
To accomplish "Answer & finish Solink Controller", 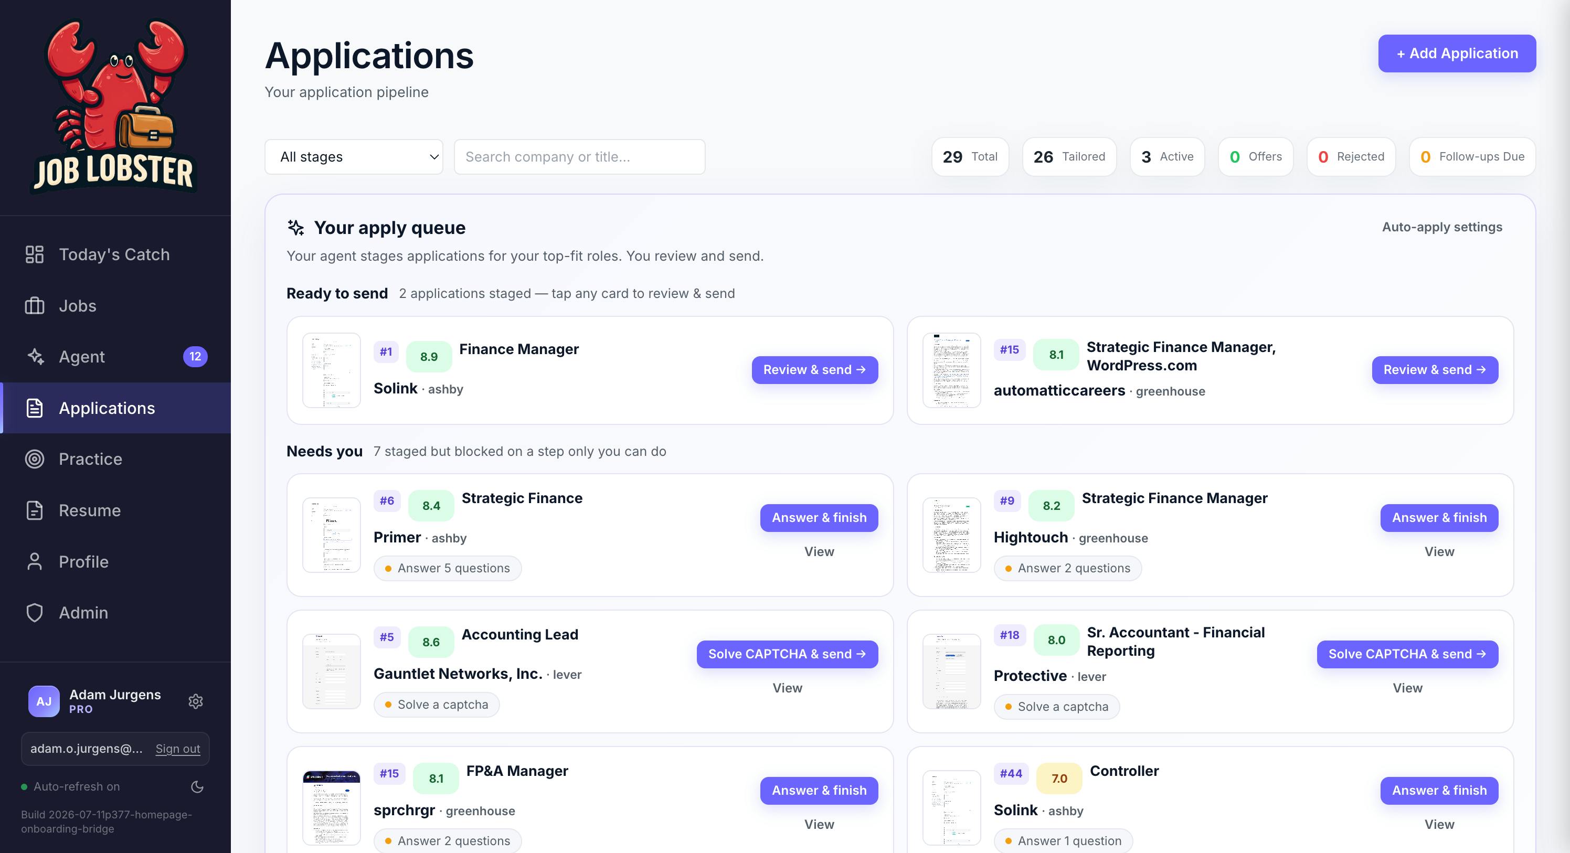I will 1439,791.
